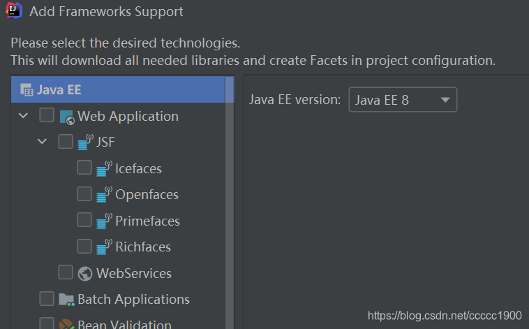Check the WebServices checkbox
529x329 pixels.
click(x=66, y=272)
